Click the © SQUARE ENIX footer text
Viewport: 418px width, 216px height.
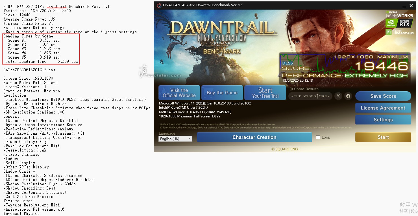coord(285,149)
